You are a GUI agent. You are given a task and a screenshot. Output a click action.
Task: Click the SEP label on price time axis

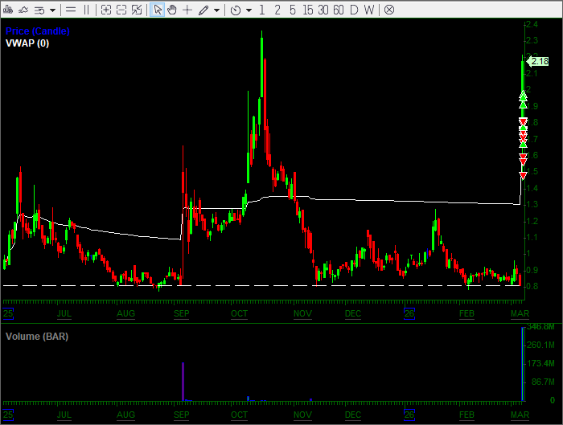(x=181, y=313)
